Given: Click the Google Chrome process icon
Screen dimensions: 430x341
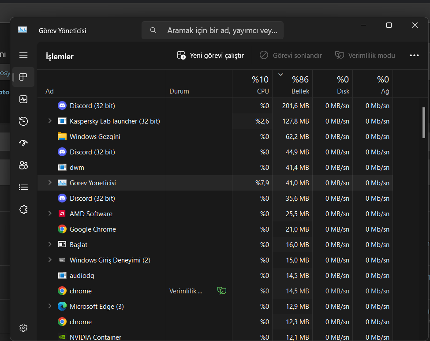Looking at the screenshot, I should (x=62, y=229).
